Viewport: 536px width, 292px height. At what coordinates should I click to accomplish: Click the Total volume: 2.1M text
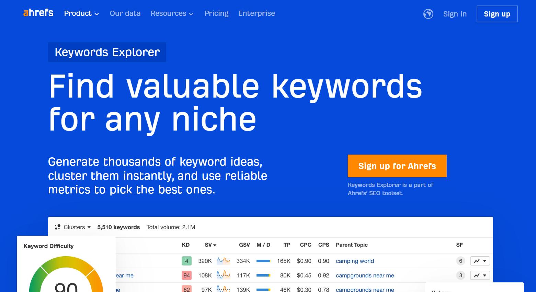click(x=171, y=227)
